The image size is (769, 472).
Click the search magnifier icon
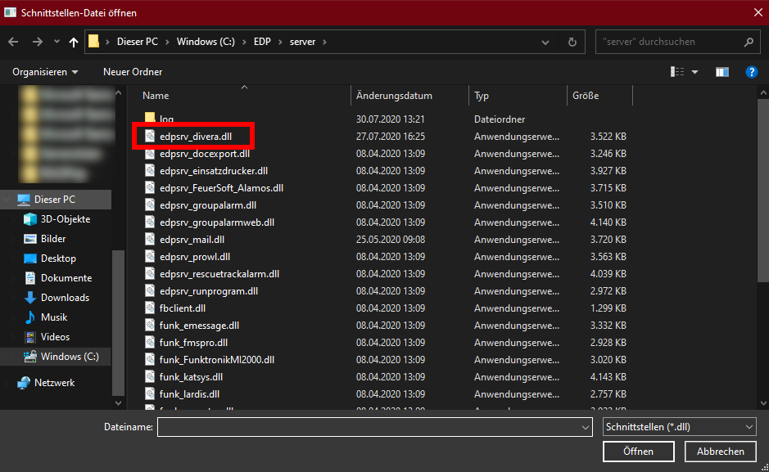(x=749, y=42)
